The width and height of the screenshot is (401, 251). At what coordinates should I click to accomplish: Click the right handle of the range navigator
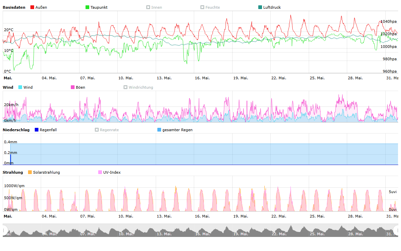click(x=397, y=230)
